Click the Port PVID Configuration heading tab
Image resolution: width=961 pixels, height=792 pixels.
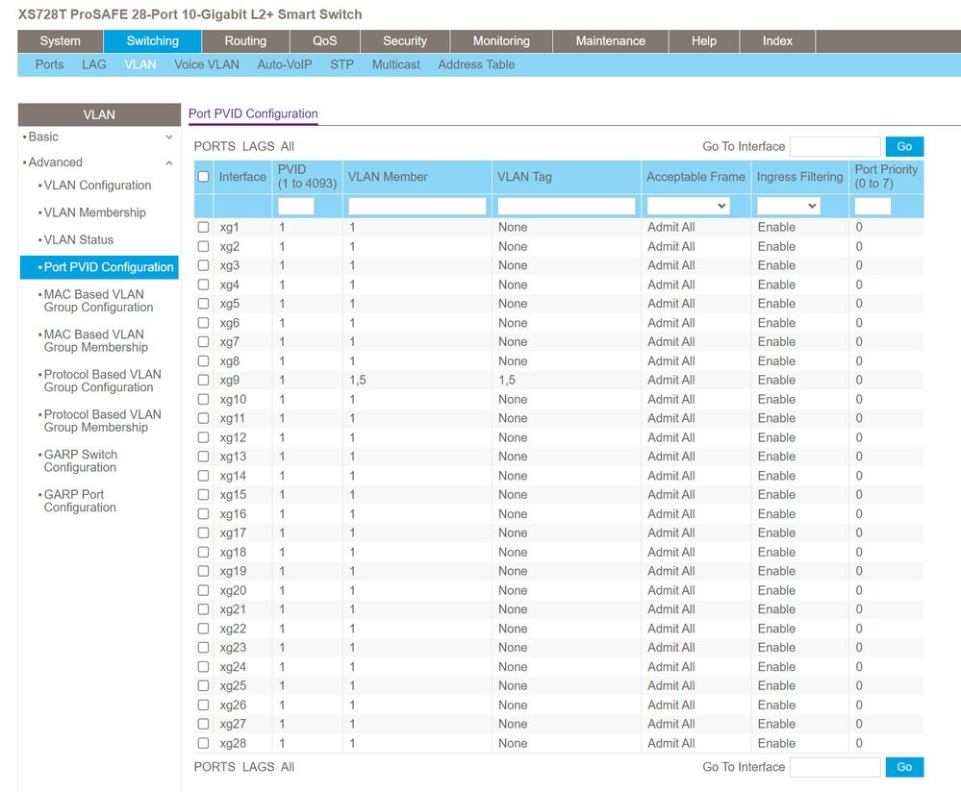pos(253,114)
